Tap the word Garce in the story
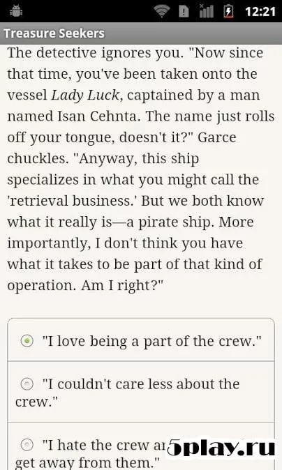The height and width of the screenshot is (470, 282). coord(217,137)
